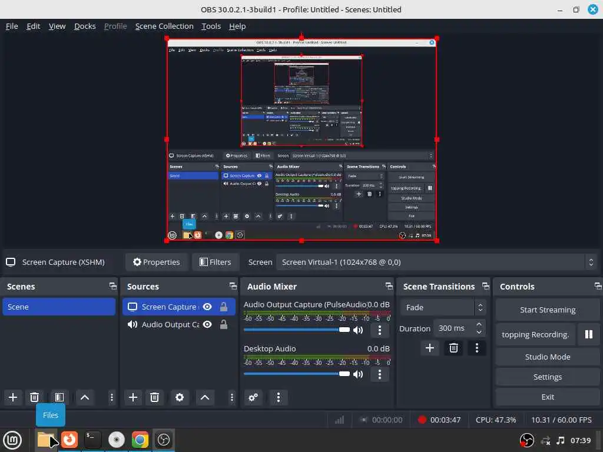The image size is (603, 452).
Task: Open source Filters button in toolbar
Action: click(216, 262)
